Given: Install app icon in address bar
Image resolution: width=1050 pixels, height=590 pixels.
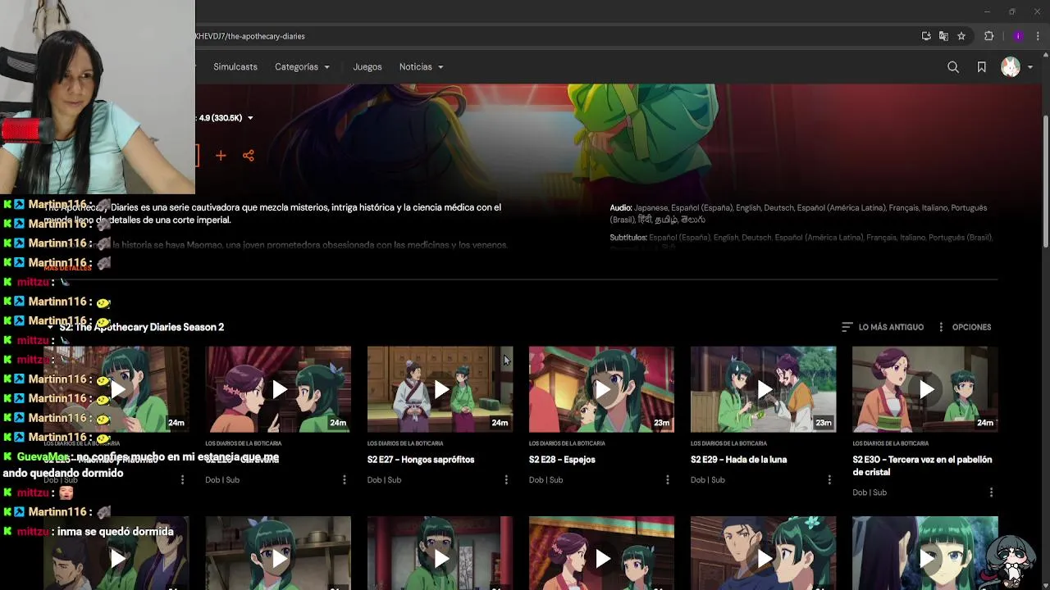Looking at the screenshot, I should [x=926, y=36].
